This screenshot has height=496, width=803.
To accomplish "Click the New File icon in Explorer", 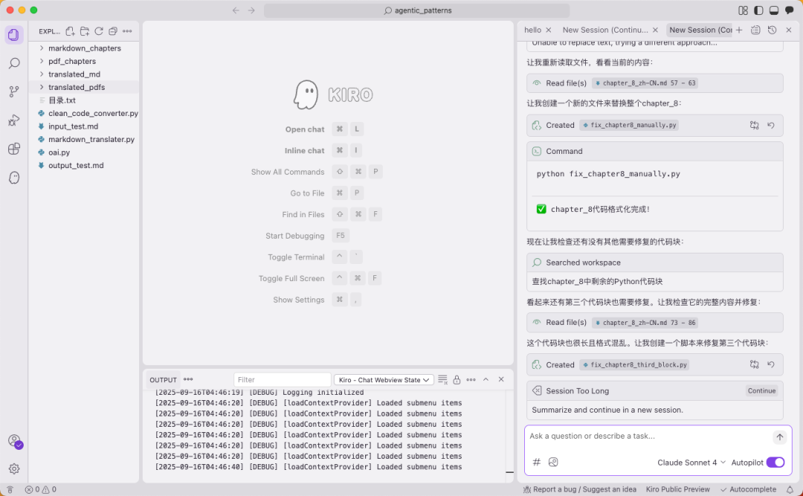I will coord(70,31).
